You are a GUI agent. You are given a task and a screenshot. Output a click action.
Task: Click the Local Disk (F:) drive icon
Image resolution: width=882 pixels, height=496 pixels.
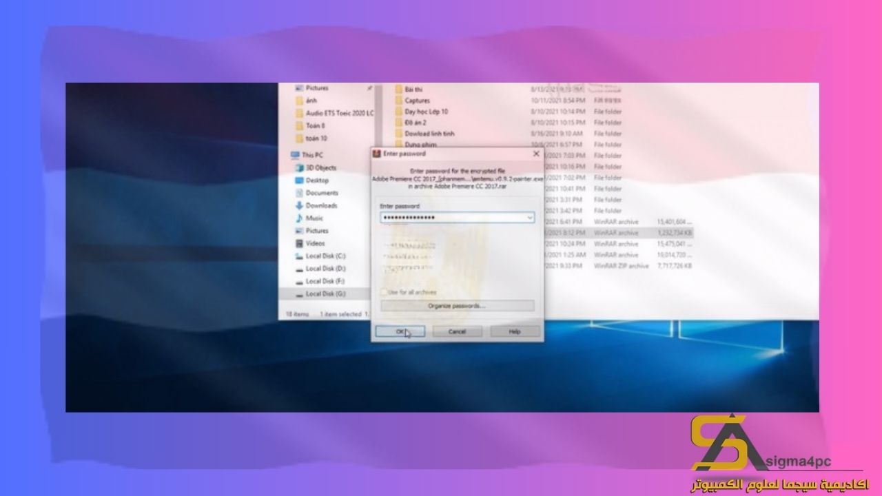pos(299,281)
